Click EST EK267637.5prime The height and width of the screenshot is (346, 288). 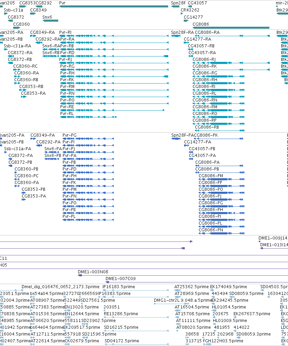coord(252,314)
